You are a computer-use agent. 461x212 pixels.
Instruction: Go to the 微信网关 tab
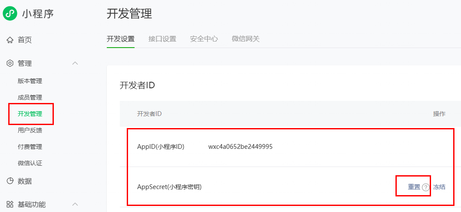[x=245, y=39]
